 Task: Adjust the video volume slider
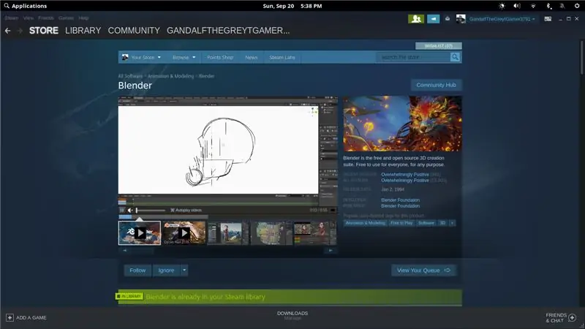tap(151, 210)
